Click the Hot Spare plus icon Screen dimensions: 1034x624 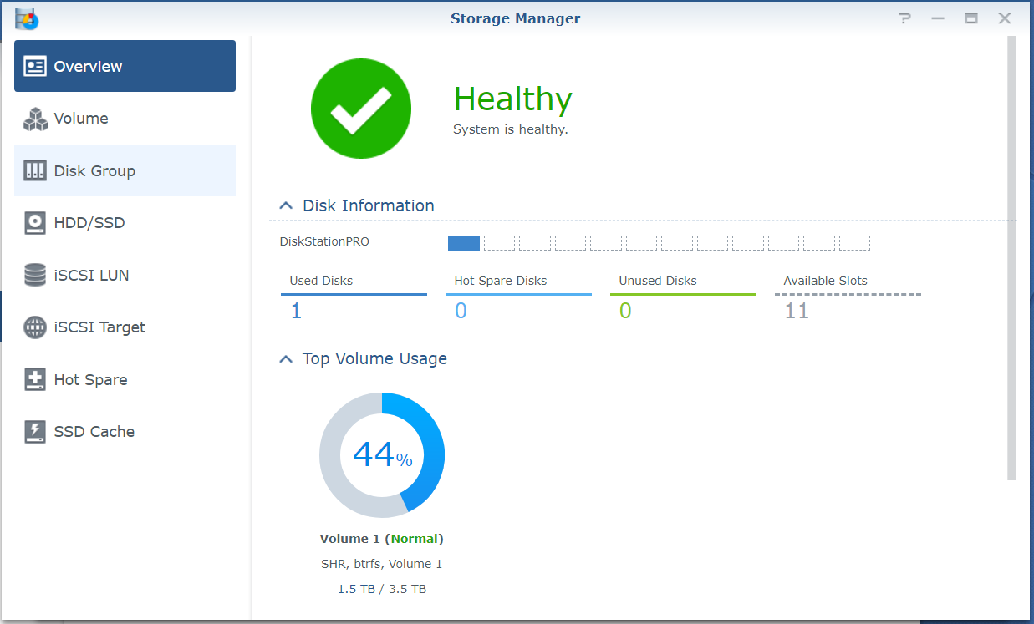[35, 379]
